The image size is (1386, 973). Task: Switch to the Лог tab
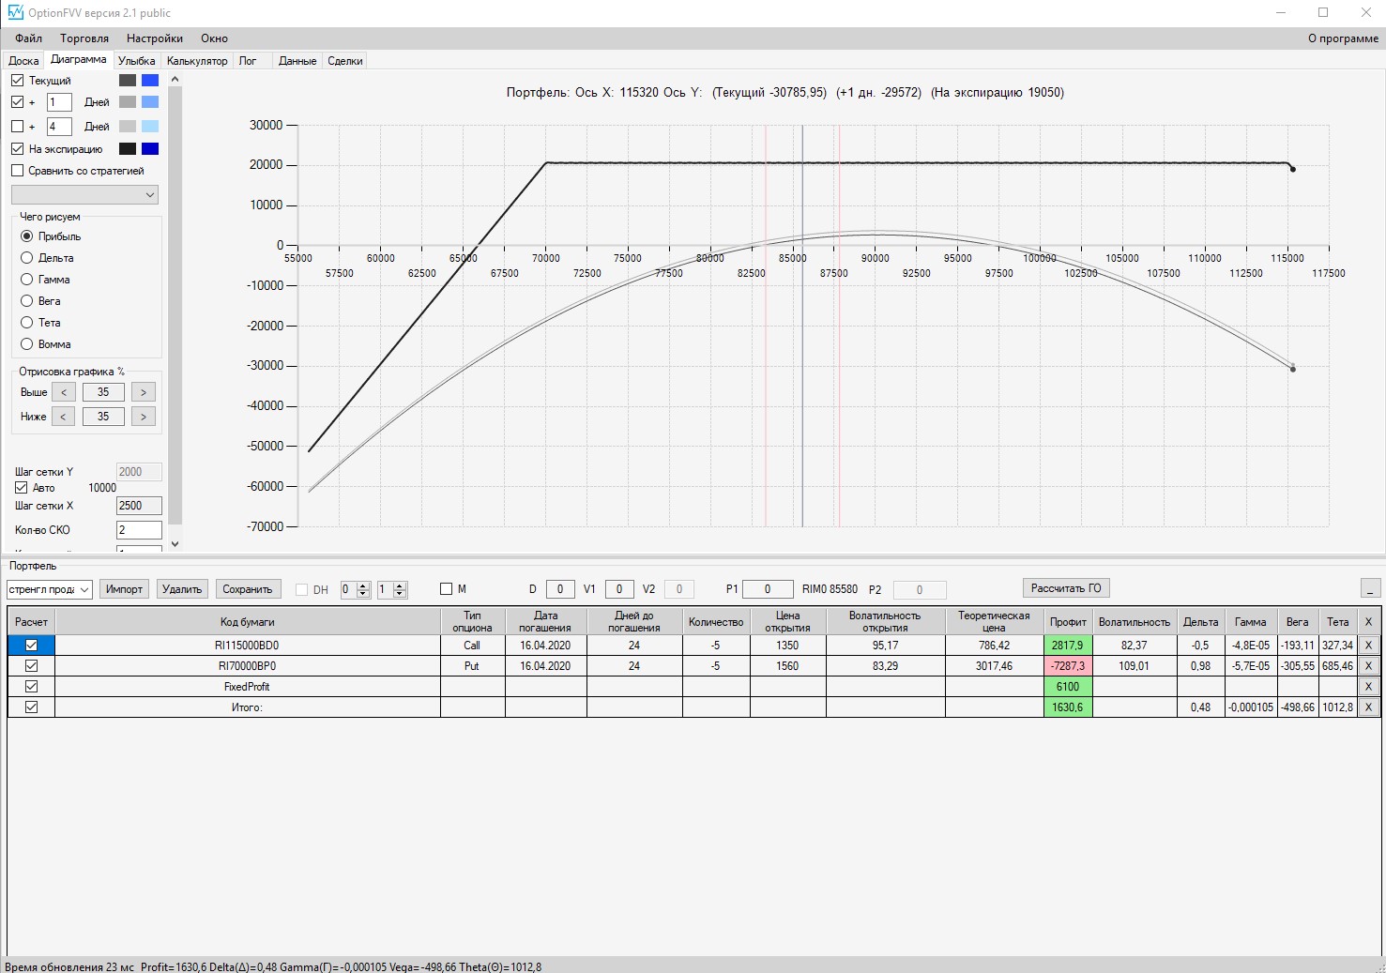pyautogui.click(x=248, y=61)
